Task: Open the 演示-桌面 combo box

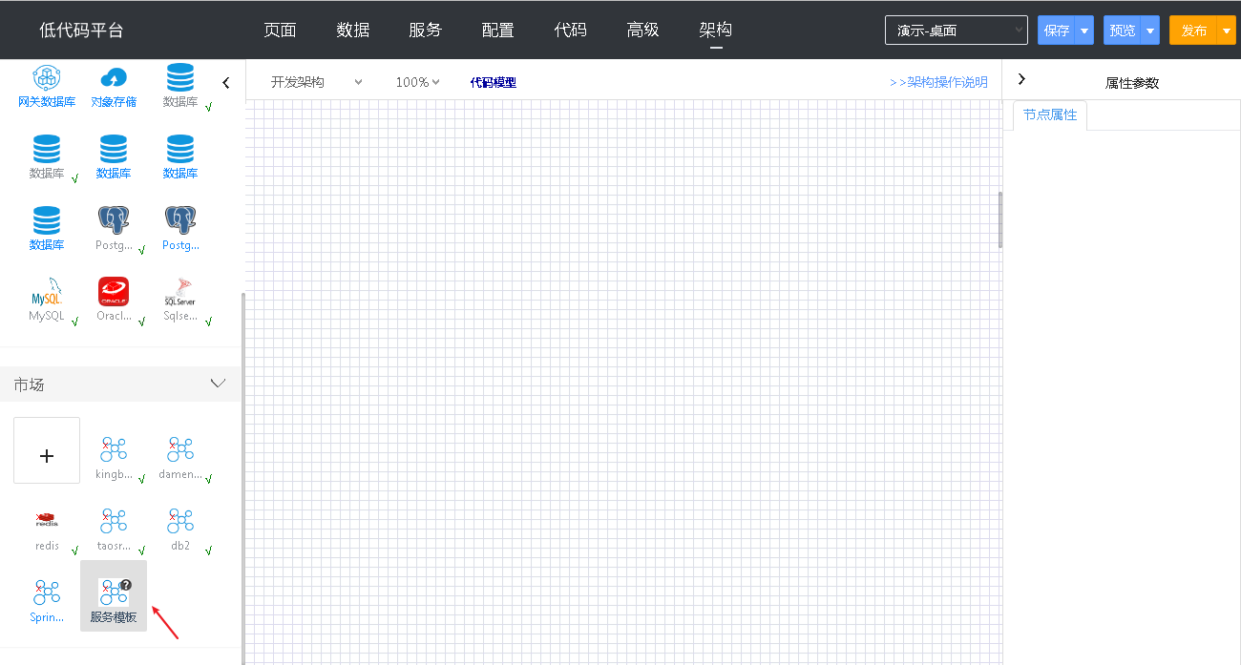Action: pos(957,31)
